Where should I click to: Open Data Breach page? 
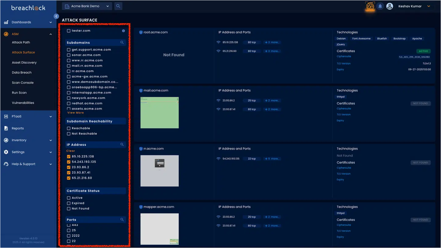22,73
